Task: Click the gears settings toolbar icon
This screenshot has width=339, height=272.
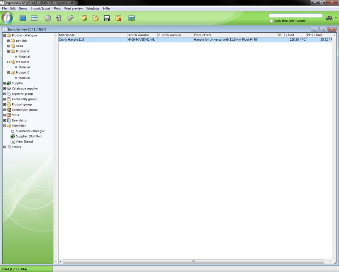Action: tap(70, 18)
